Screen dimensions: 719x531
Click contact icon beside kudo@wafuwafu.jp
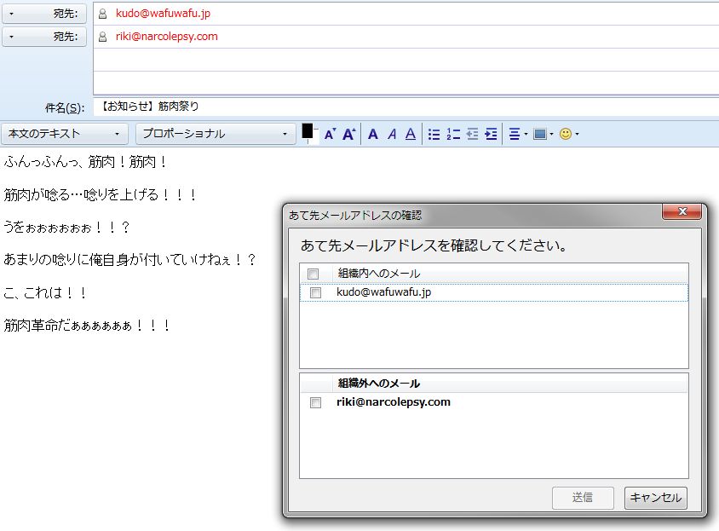pos(103,14)
